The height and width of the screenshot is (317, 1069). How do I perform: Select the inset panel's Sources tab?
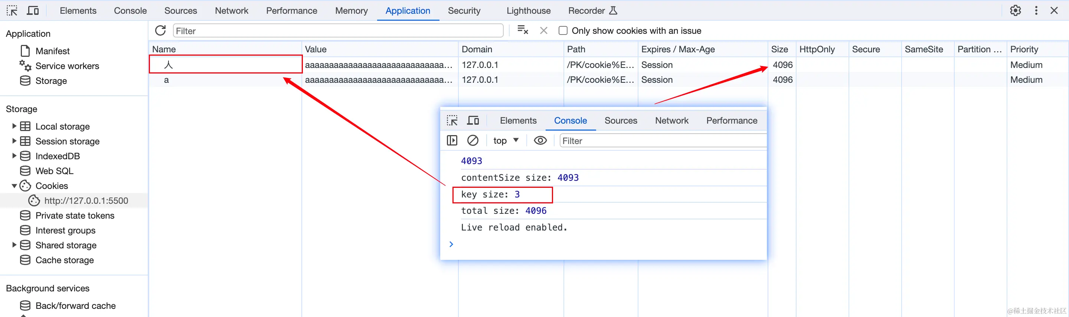coord(621,121)
